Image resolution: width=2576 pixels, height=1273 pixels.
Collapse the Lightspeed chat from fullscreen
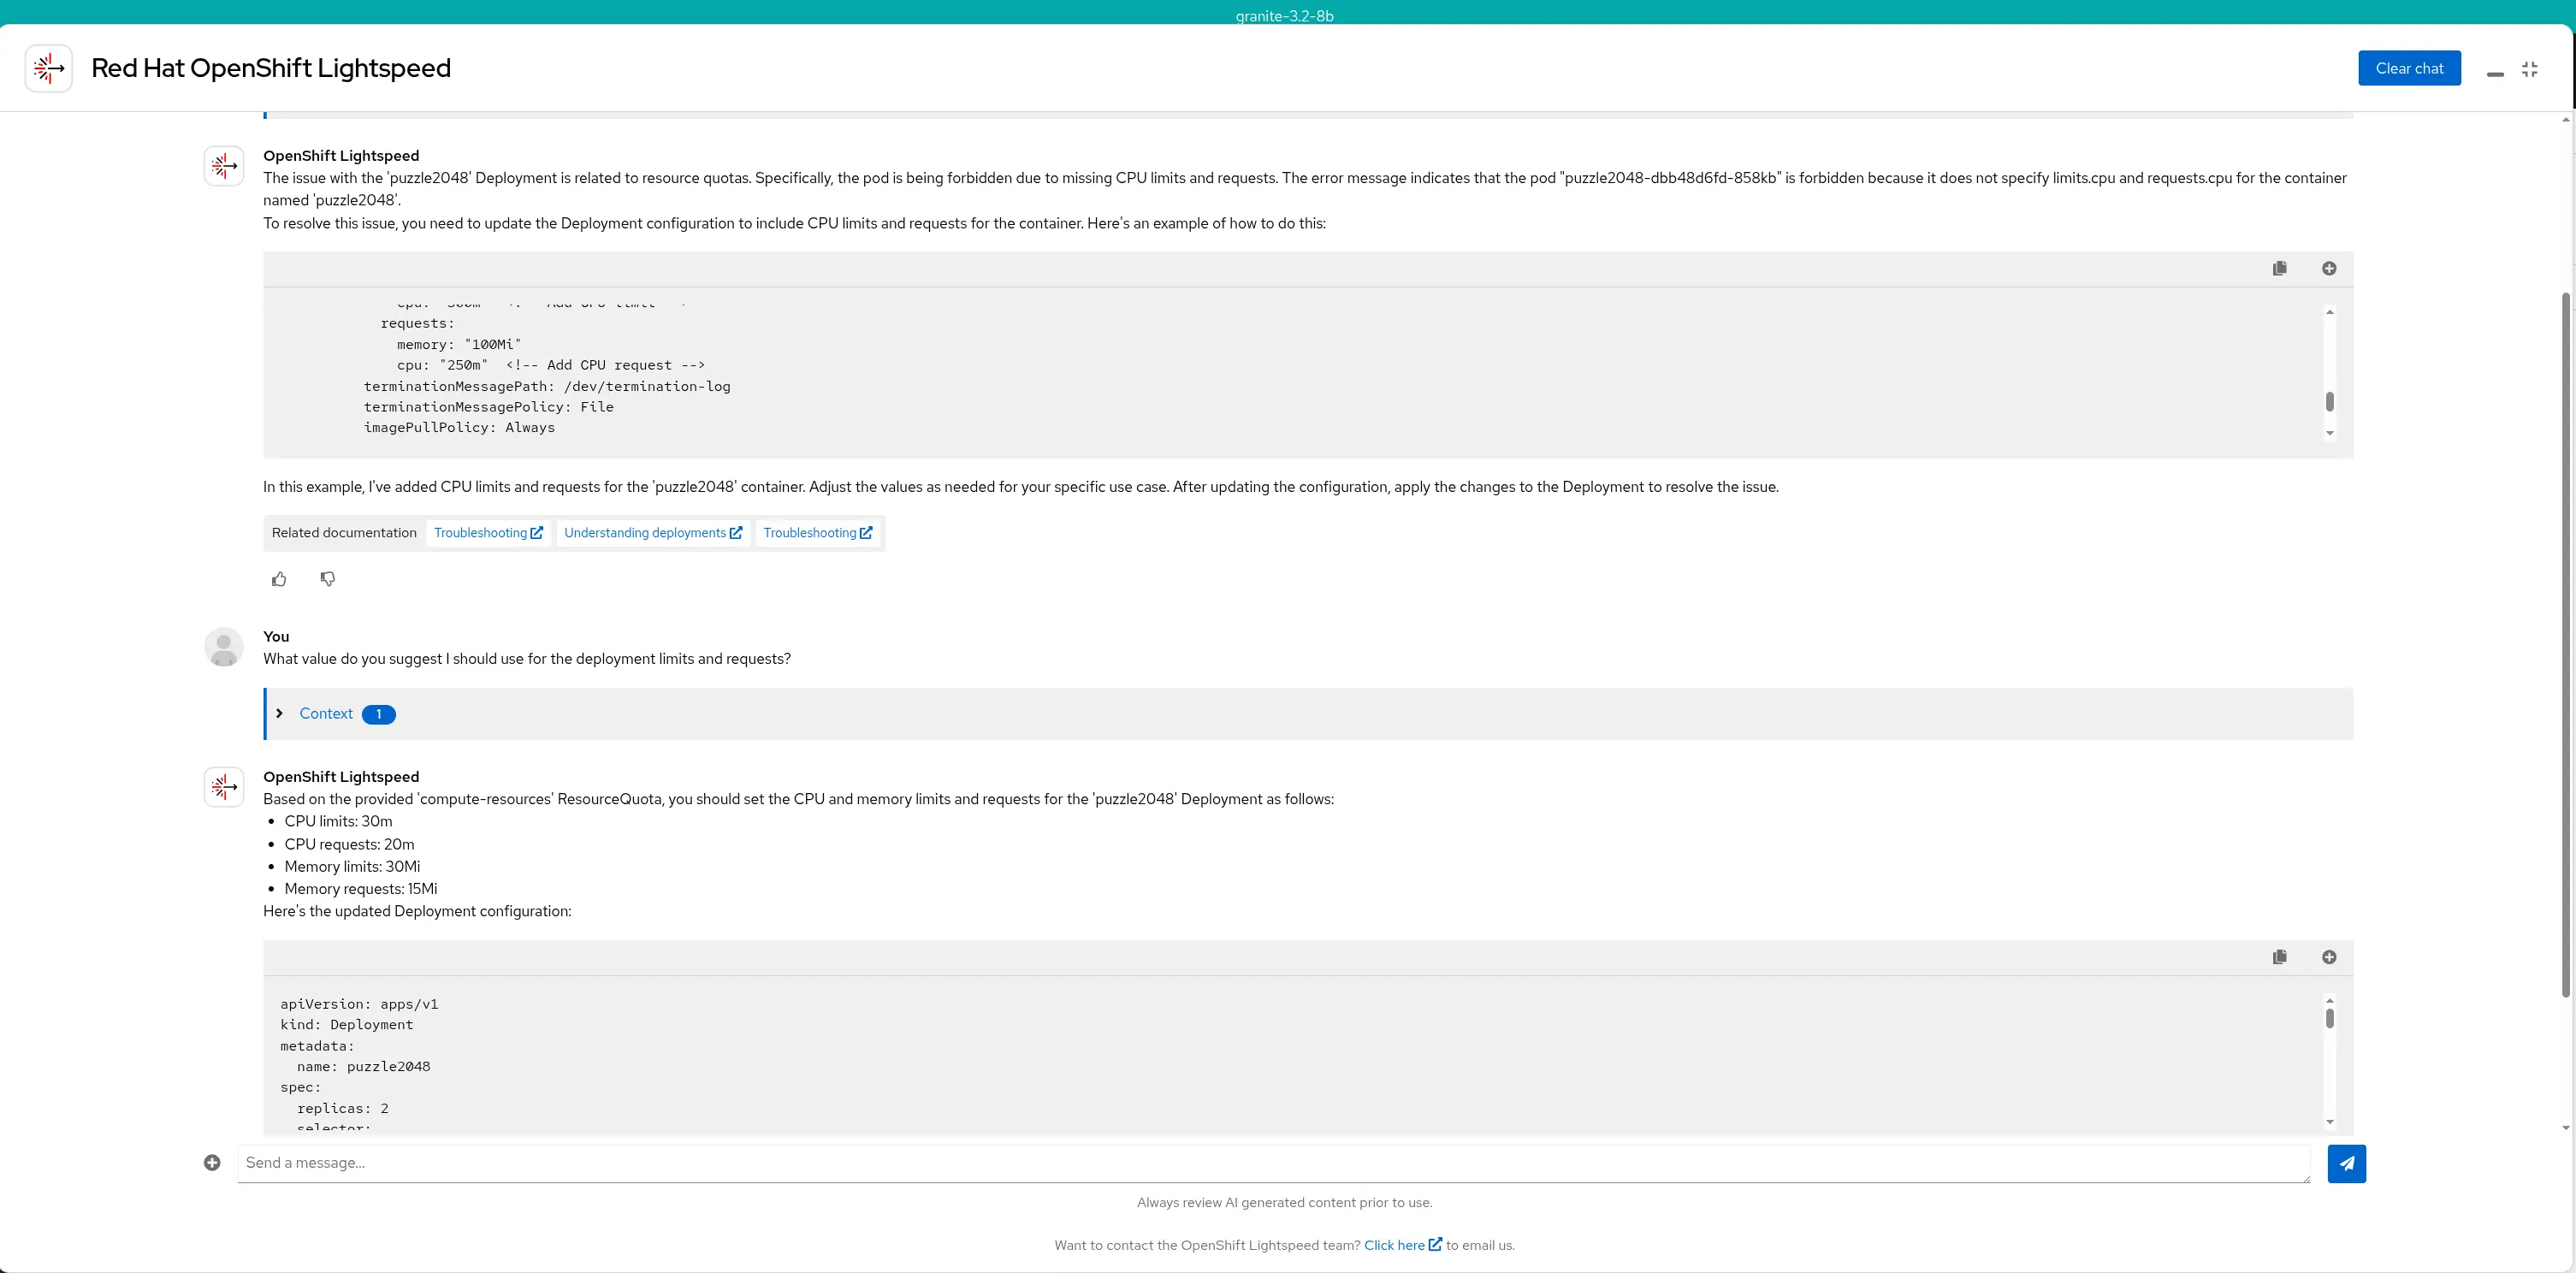pos(2529,69)
